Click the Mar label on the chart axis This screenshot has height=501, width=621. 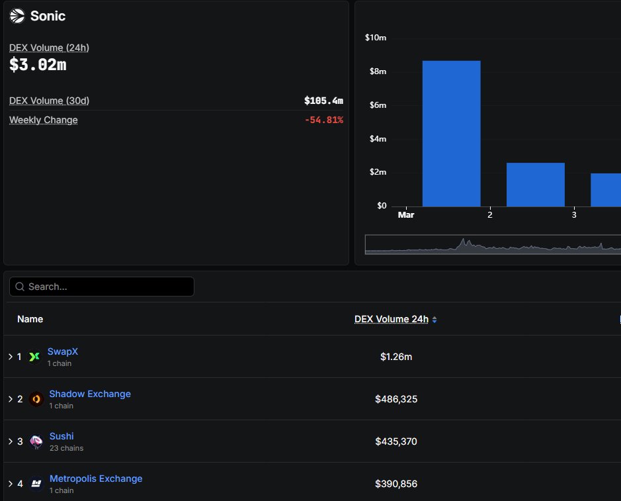point(406,215)
